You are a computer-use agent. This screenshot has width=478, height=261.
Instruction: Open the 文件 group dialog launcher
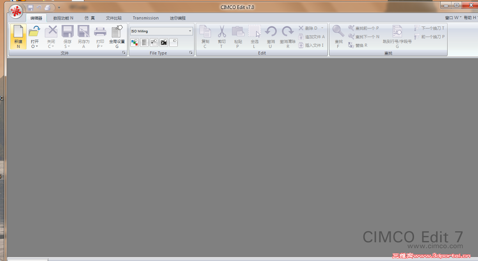pos(124,53)
